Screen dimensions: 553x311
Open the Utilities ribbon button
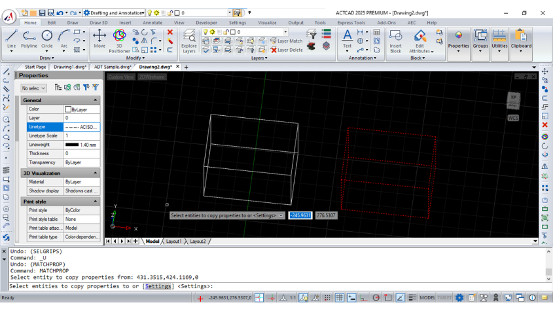coord(499,41)
